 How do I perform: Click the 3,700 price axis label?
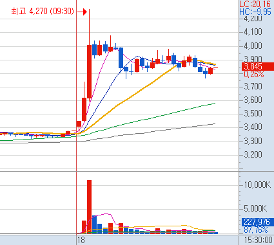coord(253,87)
